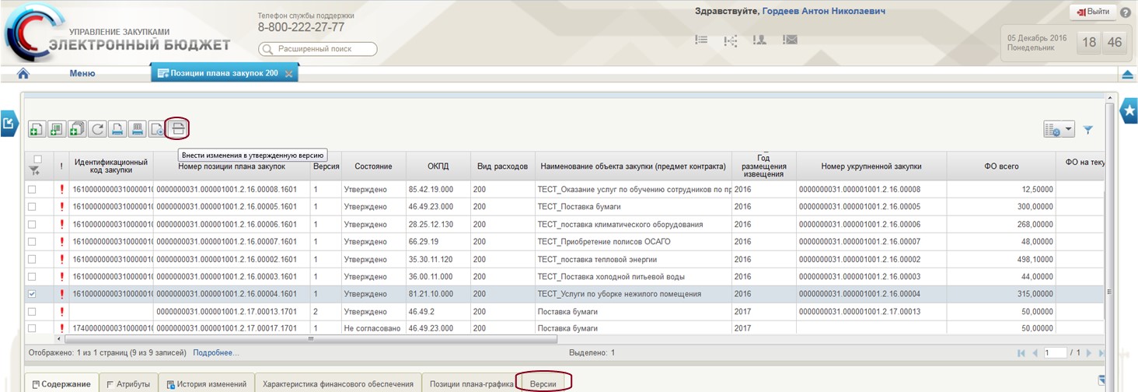
Task: Go to first page using pagination icon
Action: click(1021, 353)
